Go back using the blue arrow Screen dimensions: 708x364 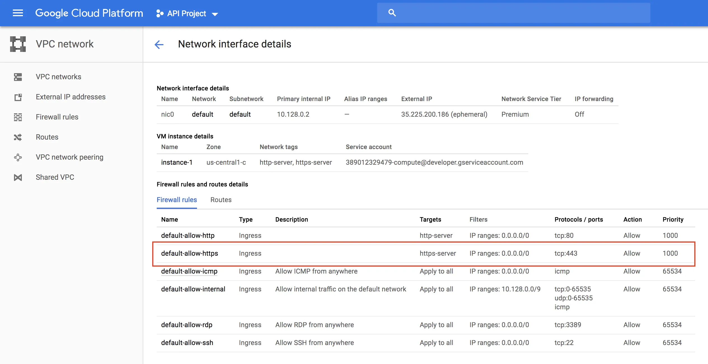pyautogui.click(x=159, y=44)
